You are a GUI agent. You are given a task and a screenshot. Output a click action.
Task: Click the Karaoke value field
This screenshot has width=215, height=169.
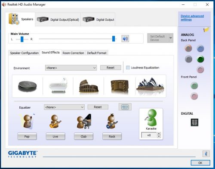149,135
